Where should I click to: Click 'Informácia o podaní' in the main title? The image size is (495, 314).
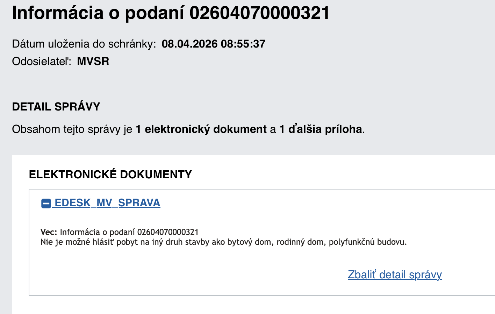99,13
